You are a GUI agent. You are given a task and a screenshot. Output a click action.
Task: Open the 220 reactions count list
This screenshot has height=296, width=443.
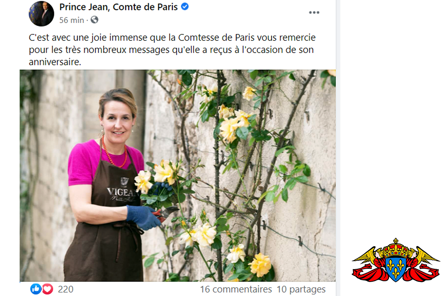point(66,289)
